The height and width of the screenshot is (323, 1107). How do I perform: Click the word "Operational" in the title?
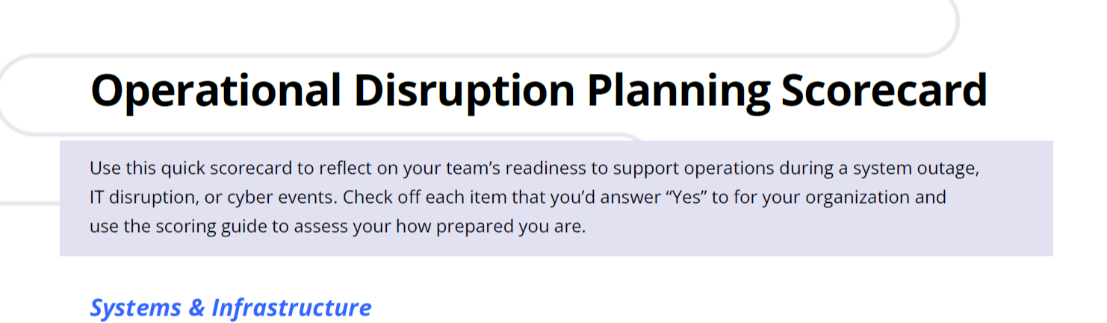point(214,91)
